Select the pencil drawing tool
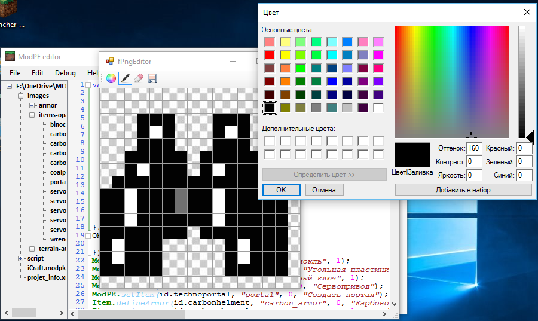 pos(125,78)
